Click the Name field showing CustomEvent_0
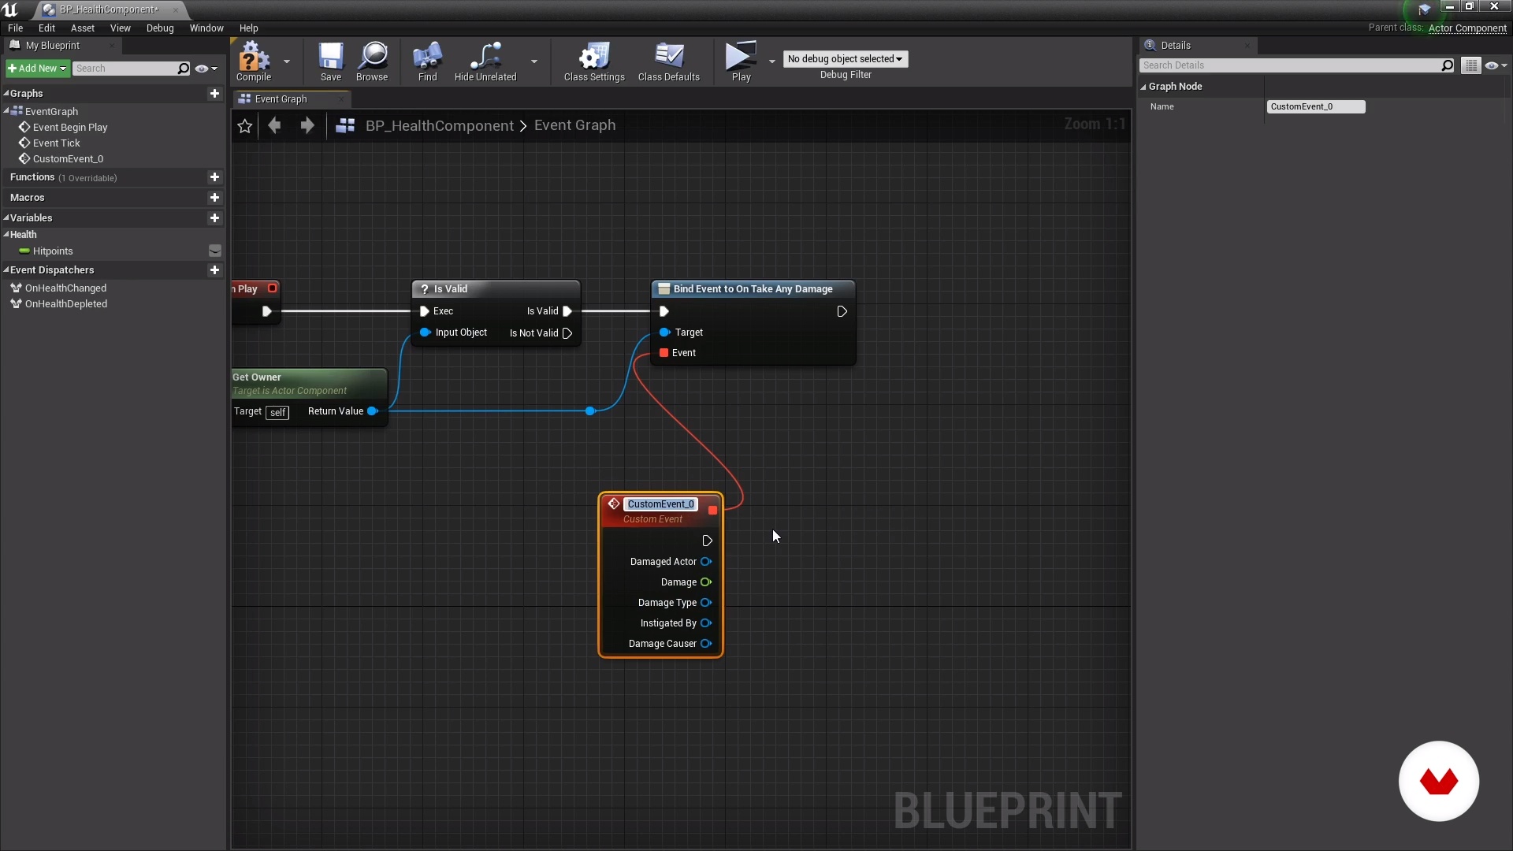This screenshot has width=1513, height=851. click(1315, 107)
